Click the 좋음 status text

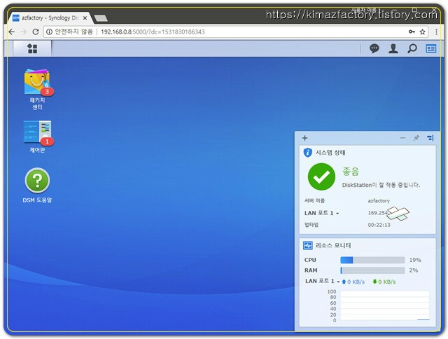tap(351, 172)
